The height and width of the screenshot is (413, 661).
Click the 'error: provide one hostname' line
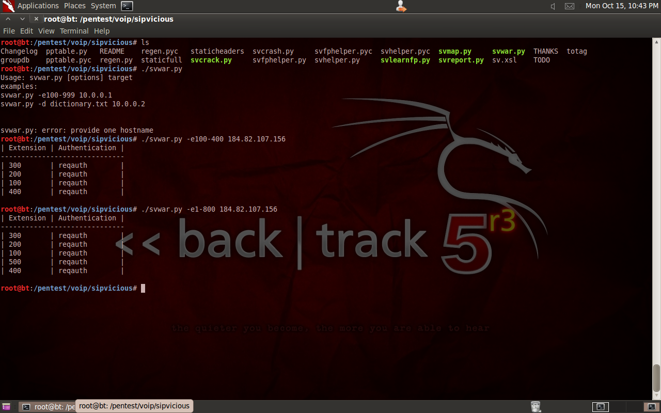pos(77,130)
